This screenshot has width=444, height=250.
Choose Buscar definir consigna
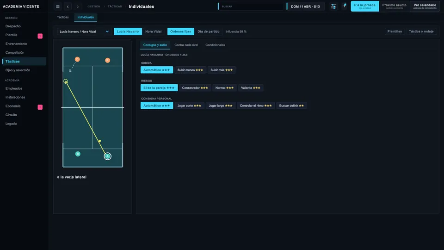(x=291, y=106)
